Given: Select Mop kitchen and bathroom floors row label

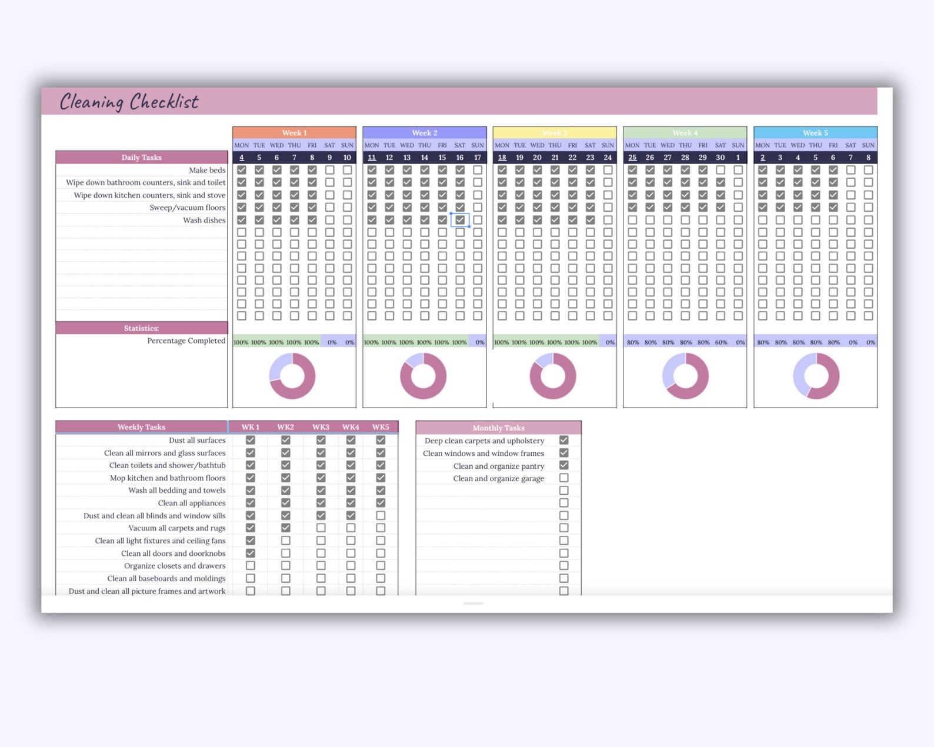Looking at the screenshot, I should pos(168,478).
